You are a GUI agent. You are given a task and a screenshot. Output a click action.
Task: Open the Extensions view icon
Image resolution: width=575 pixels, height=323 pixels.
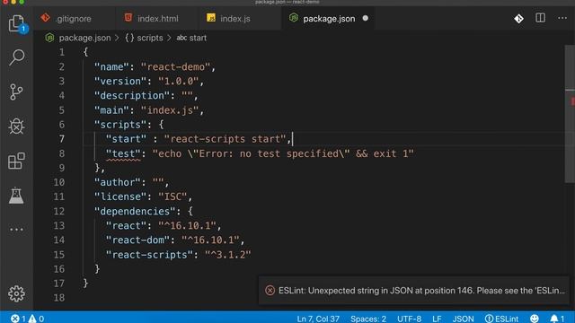(16, 161)
